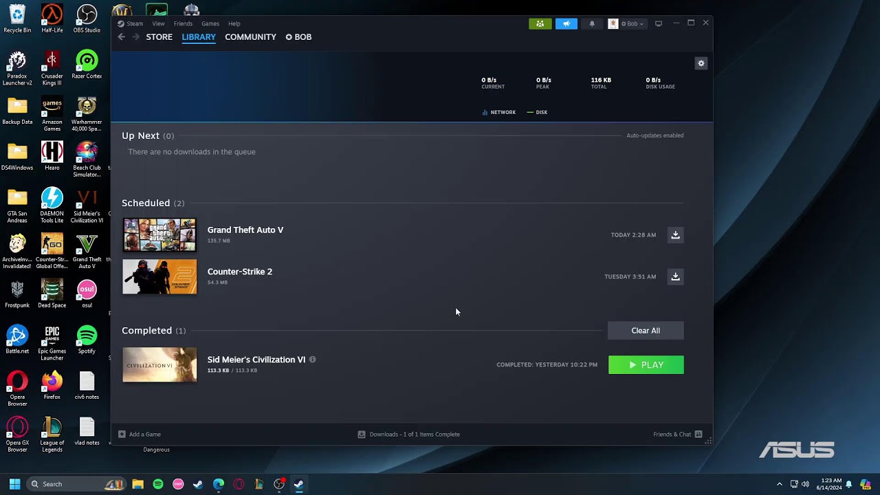Select the League of Legends desktop icon
Screen dimensions: 880x495
[52, 433]
